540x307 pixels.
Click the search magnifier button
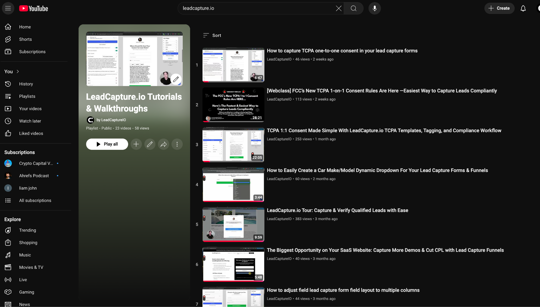354,8
